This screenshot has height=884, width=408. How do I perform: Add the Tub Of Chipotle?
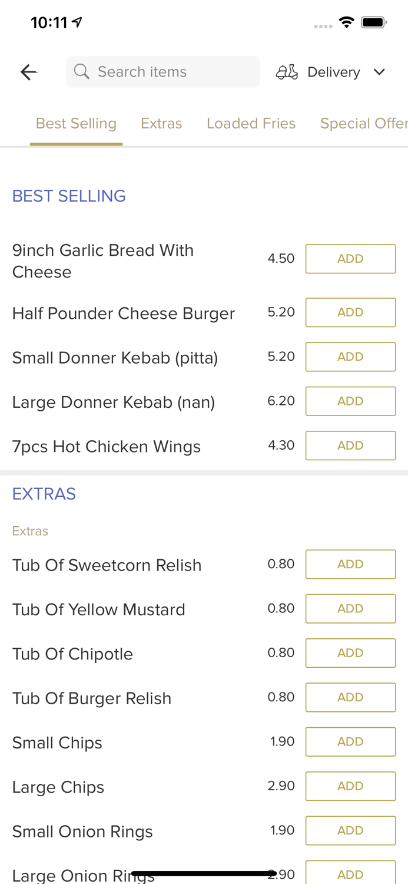coord(350,652)
